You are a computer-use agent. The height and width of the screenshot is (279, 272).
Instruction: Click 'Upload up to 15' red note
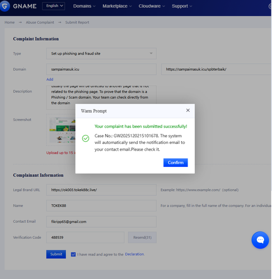click(61, 153)
